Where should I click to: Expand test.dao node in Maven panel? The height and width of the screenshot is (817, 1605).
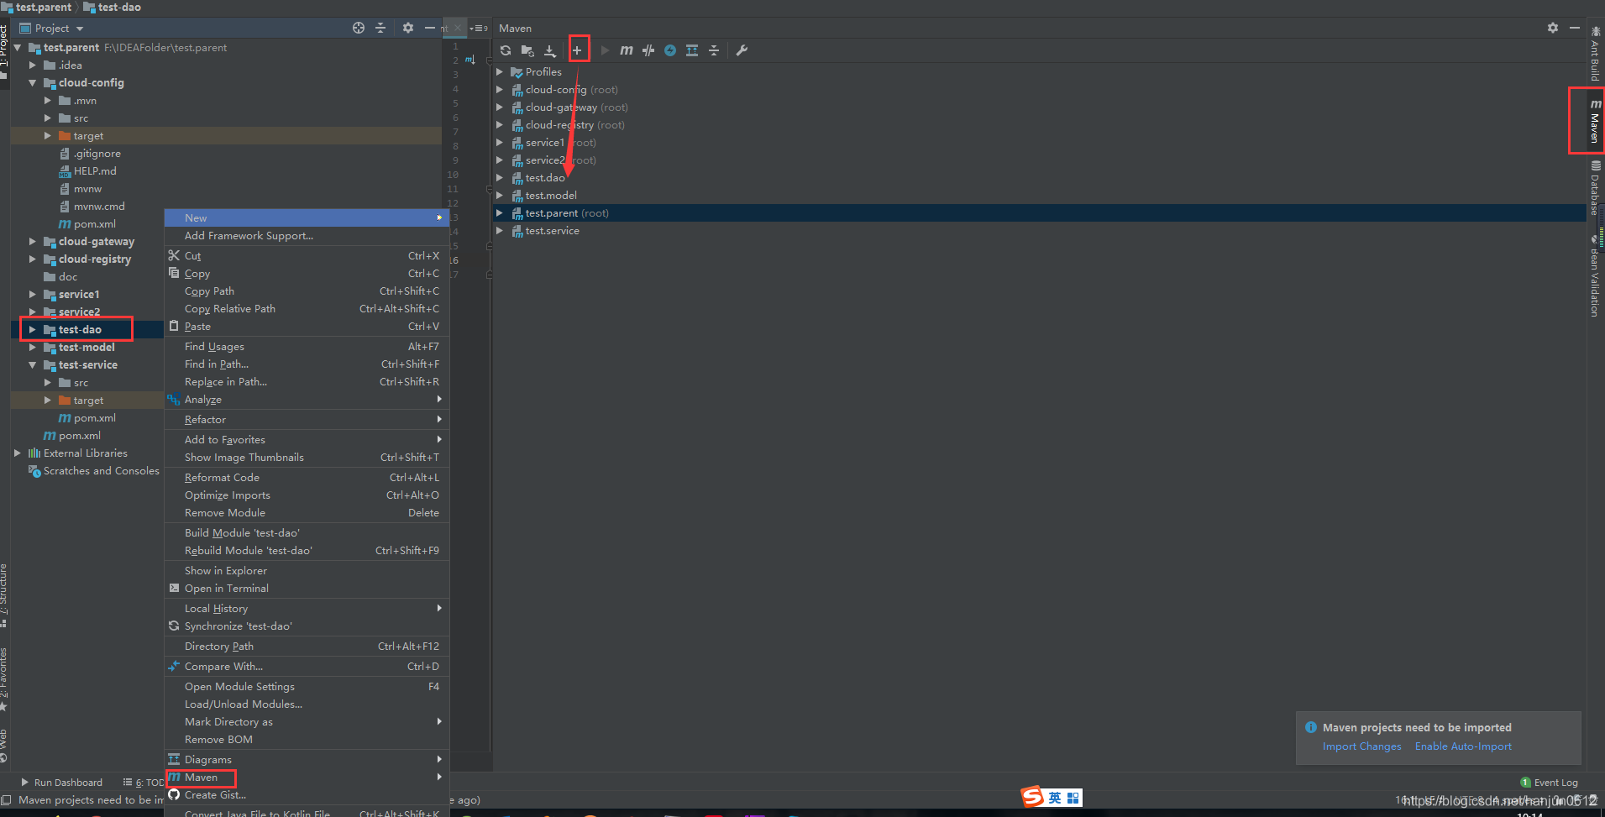500,178
